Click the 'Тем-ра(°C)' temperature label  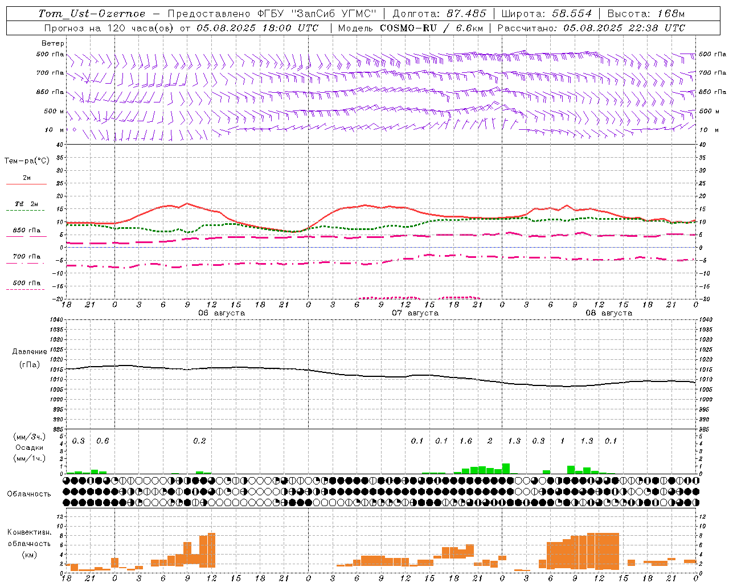27,161
